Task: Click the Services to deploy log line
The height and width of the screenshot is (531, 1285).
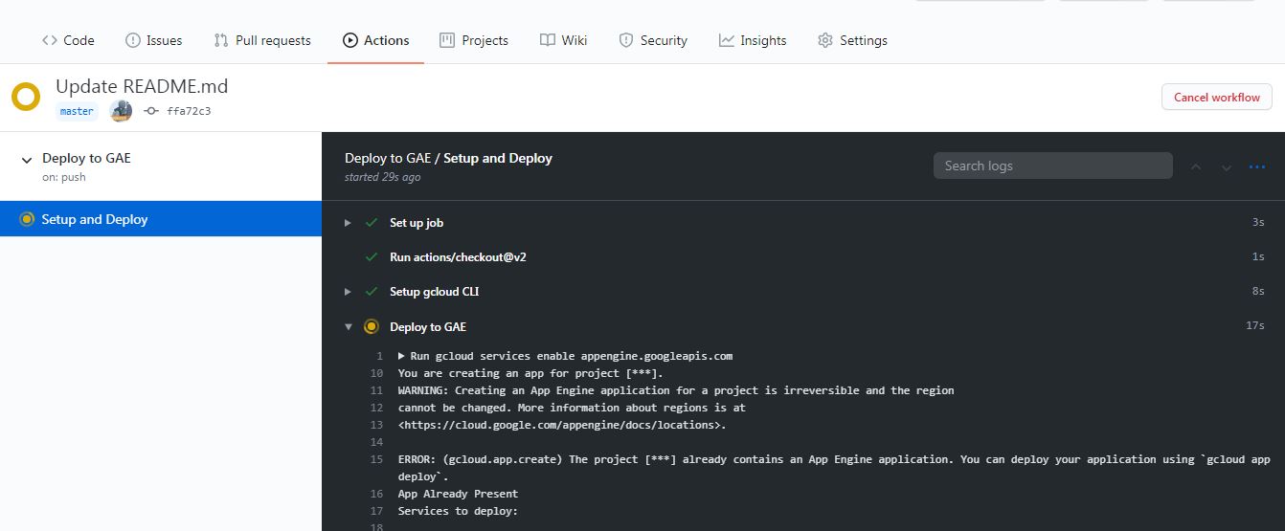Action: (458, 511)
